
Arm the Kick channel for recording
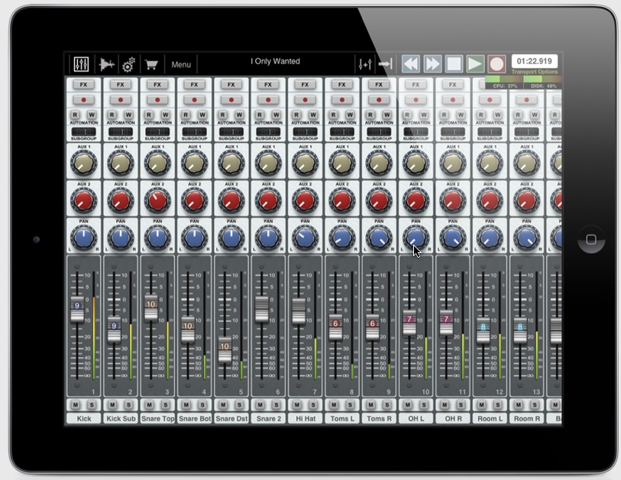coord(83,99)
